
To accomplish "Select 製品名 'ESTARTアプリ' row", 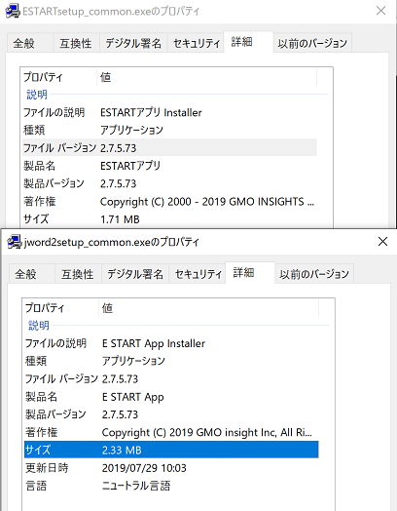I will tap(169, 166).
